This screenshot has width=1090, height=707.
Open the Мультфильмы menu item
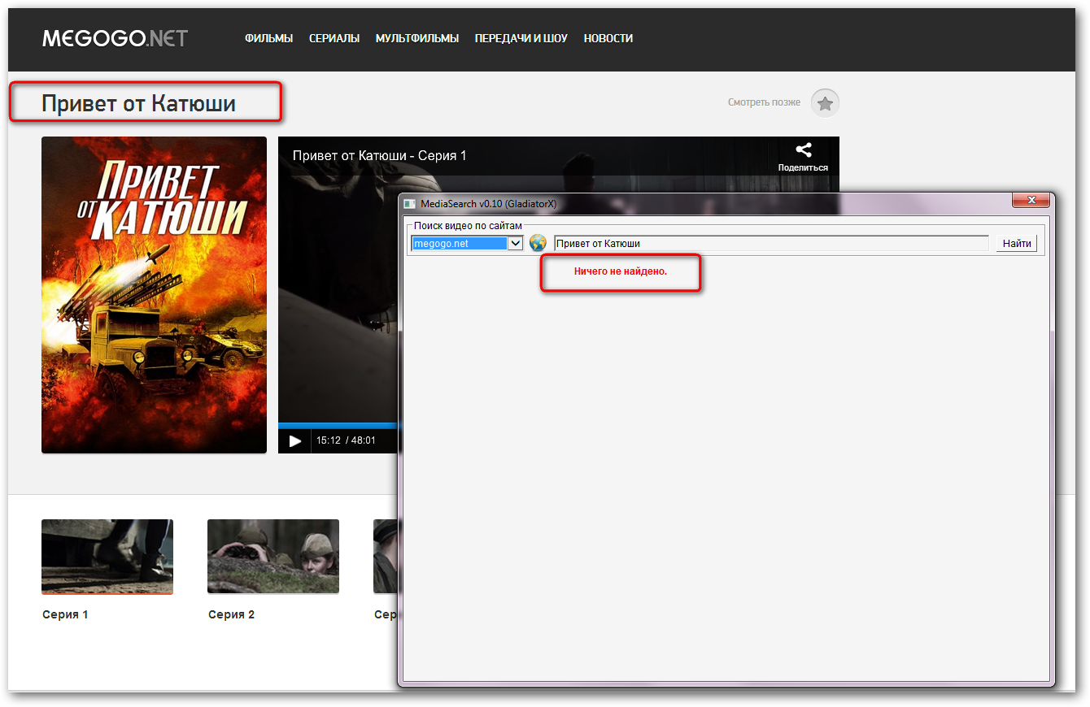pos(417,38)
